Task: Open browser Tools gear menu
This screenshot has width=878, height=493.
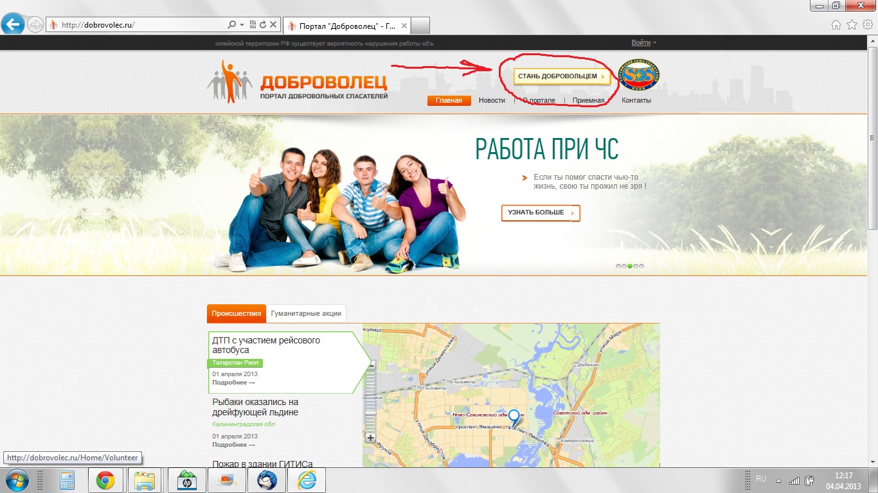Action: [x=868, y=25]
